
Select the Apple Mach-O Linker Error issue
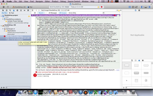16,38
